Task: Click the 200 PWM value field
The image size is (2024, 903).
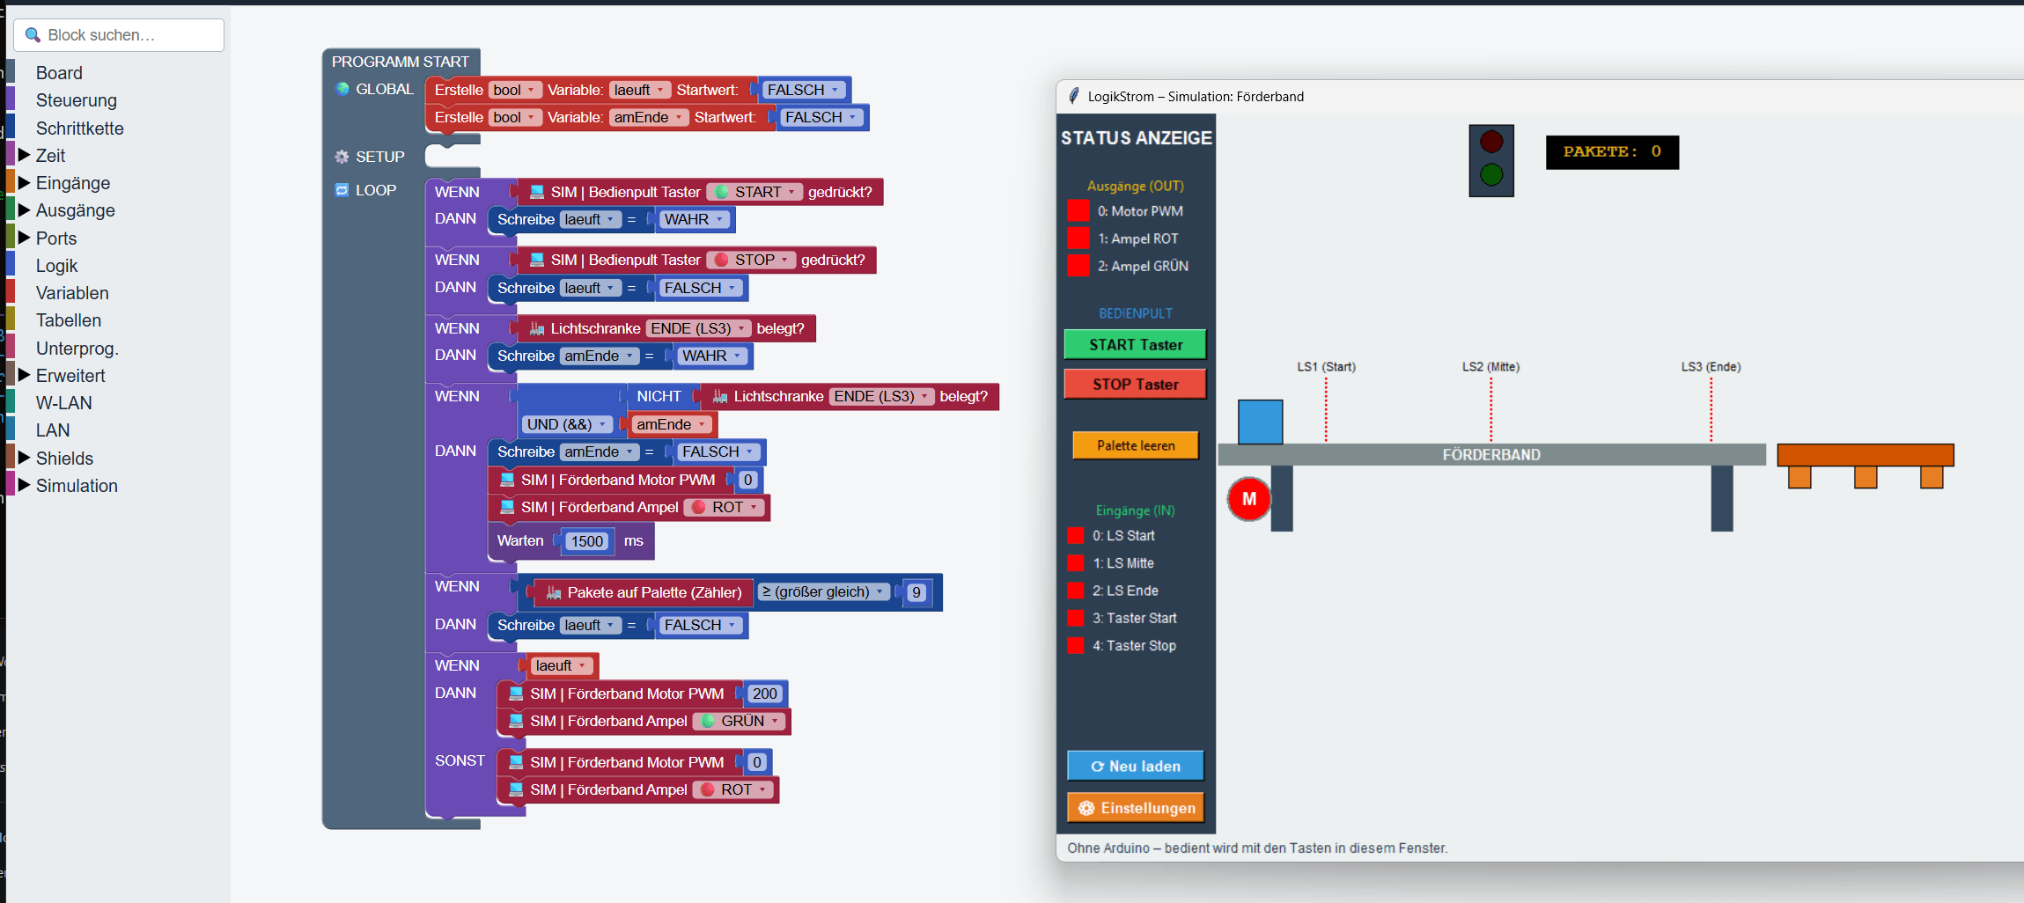Action: point(764,694)
